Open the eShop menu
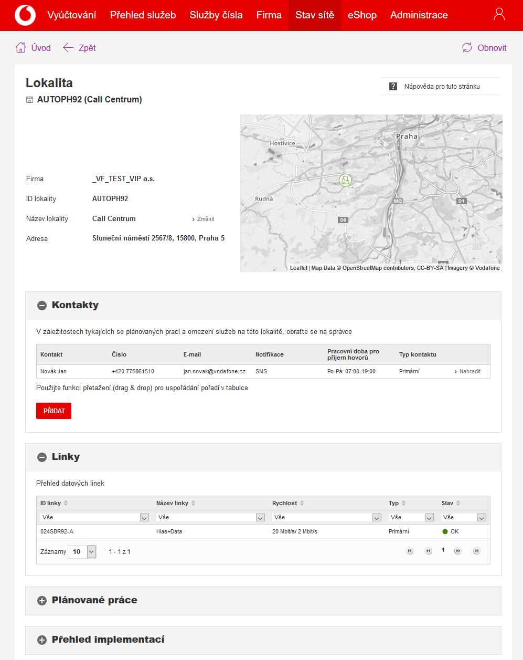The image size is (523, 660). coord(362,15)
